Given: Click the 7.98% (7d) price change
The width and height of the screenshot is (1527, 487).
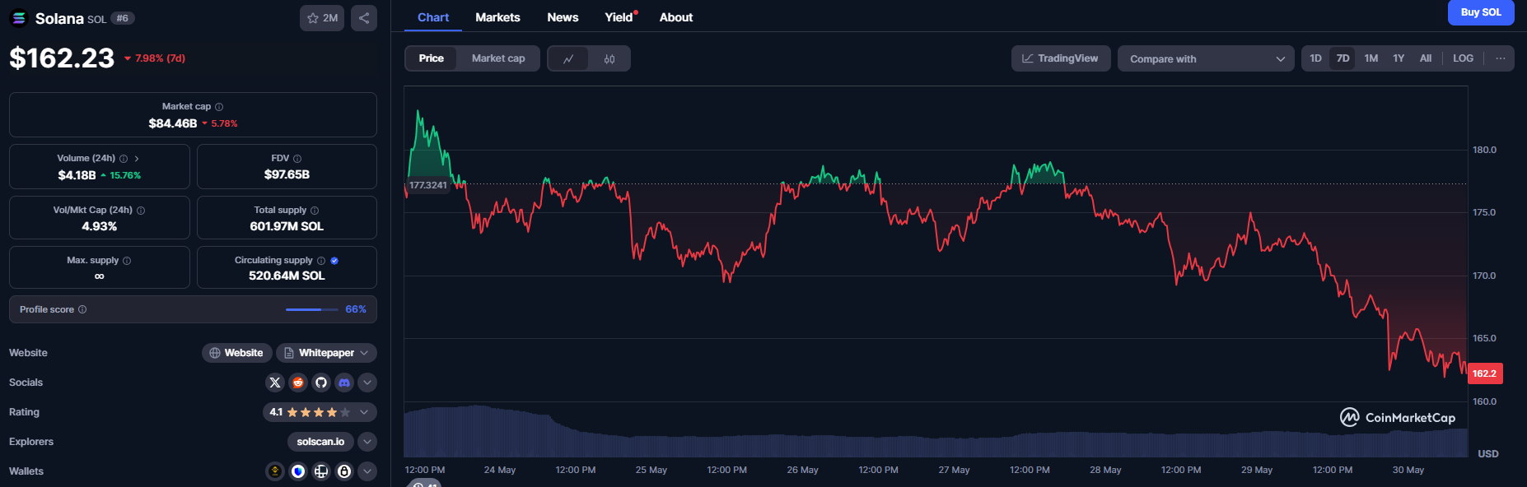Looking at the screenshot, I should click(x=155, y=58).
